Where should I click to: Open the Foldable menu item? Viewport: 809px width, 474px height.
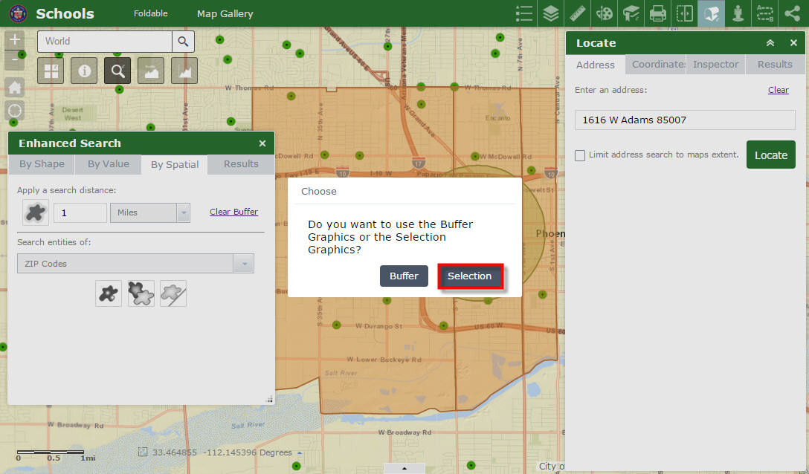[x=151, y=13]
